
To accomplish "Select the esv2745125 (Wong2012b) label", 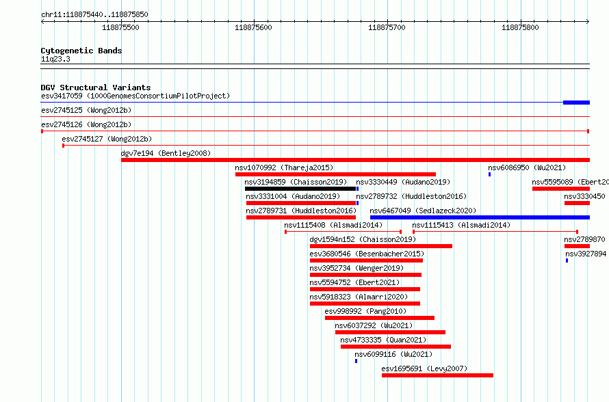I will click(86, 110).
